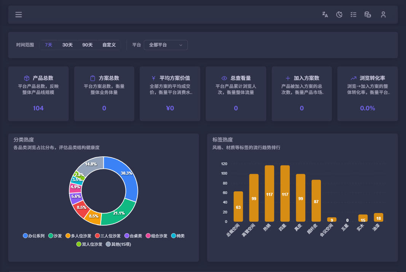Viewport: 406px width, 272px height.
Task: Click the pink 4.9% donut segment
Action: point(75,187)
